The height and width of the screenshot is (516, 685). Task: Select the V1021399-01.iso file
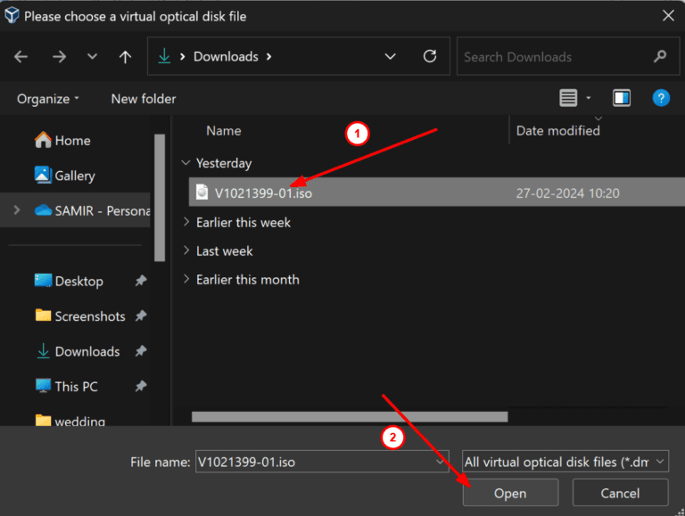point(263,192)
